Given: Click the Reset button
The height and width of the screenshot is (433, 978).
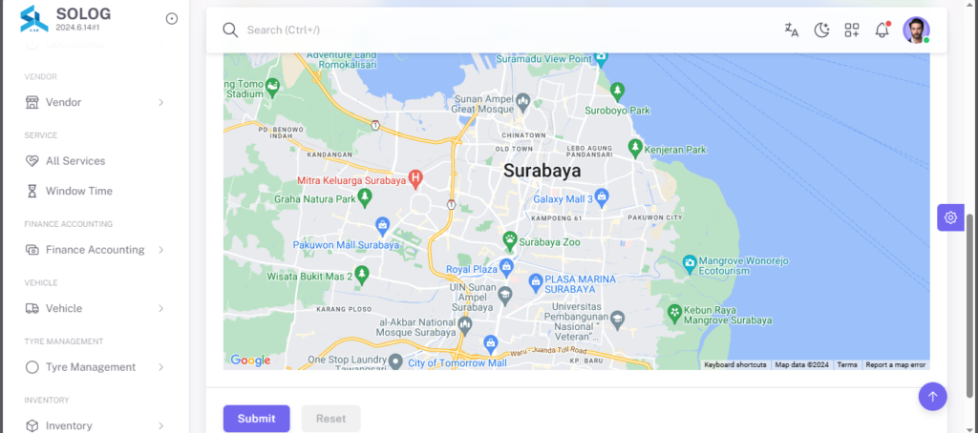Looking at the screenshot, I should 330,419.
